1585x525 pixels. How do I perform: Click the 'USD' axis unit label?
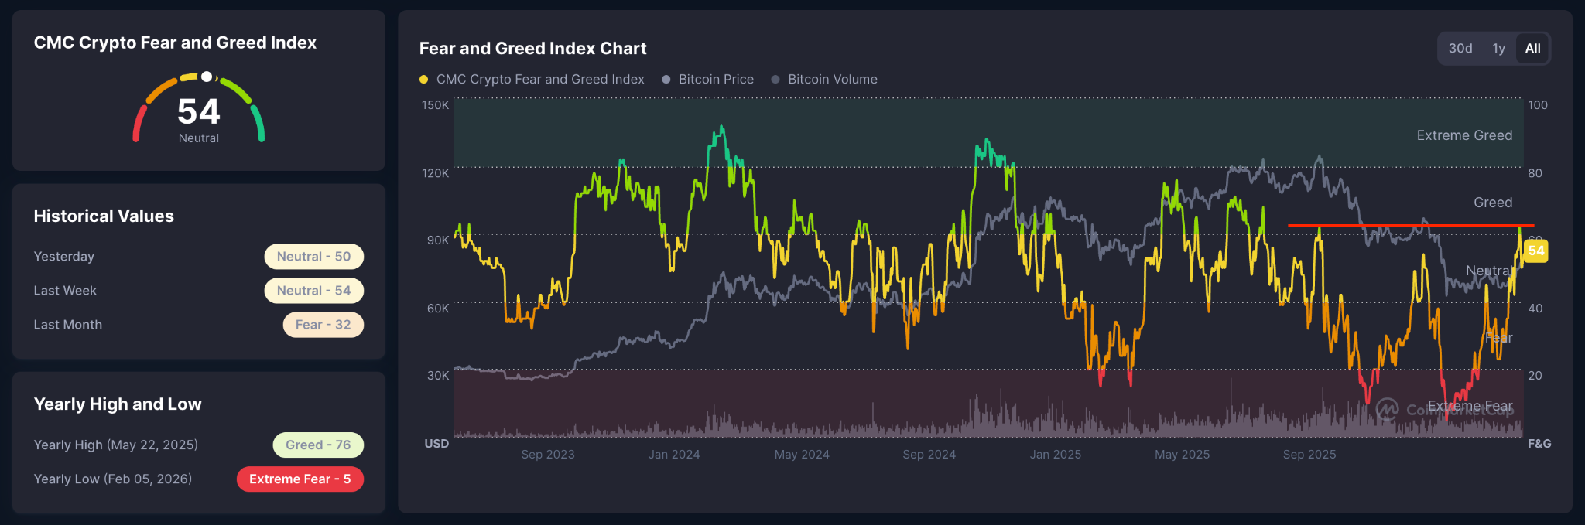(x=436, y=444)
